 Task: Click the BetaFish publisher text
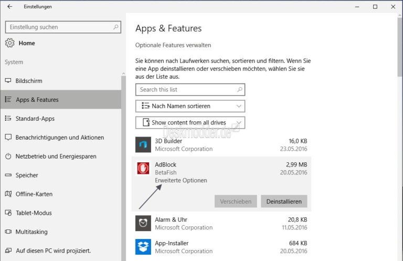tap(166, 172)
